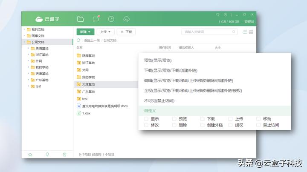Tick the 上传 checkbox under 自定义
Viewport: 307px width, 172px height.
pyautogui.click(x=230, y=119)
